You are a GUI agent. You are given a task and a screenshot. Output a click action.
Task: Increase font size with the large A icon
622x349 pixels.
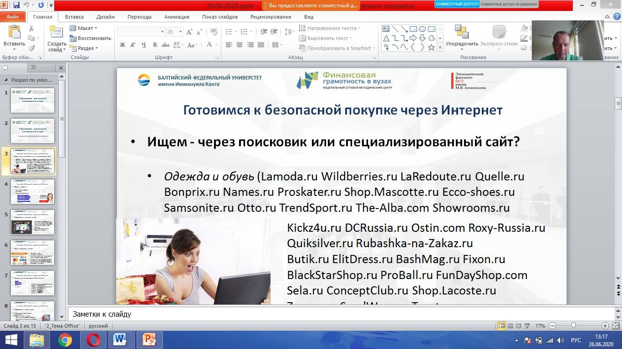[189, 32]
